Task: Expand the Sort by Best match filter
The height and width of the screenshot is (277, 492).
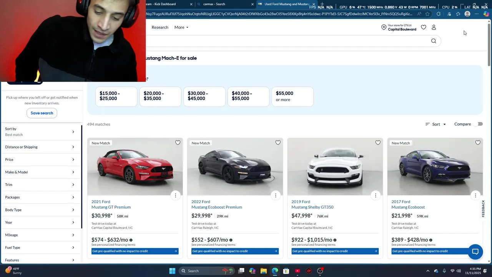Action: [40, 132]
